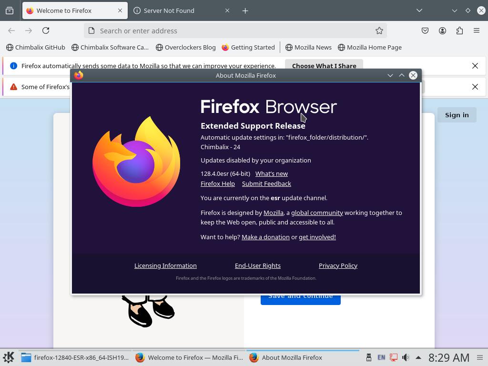Follow the Mozilla link in About dialog

273,213
